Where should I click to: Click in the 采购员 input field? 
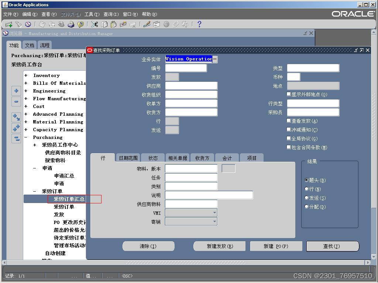(313, 112)
